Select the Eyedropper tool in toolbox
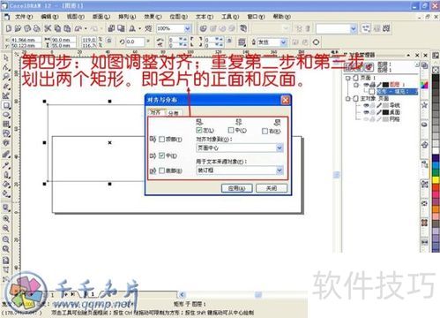440x318 pixels. [x=6, y=165]
